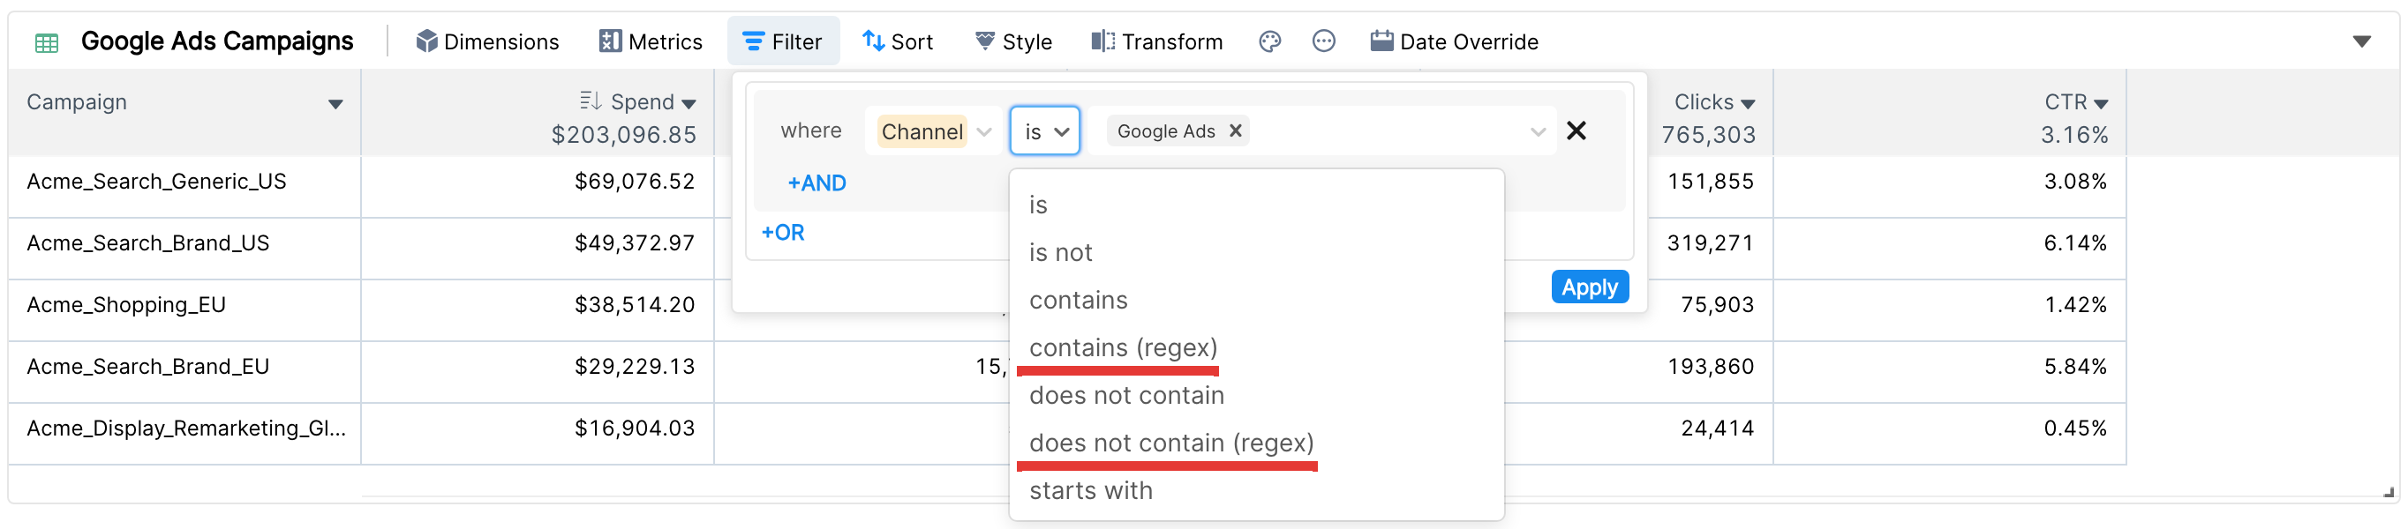Screen dimensions: 2408x529
Task: Add an AND condition
Action: pos(816,183)
